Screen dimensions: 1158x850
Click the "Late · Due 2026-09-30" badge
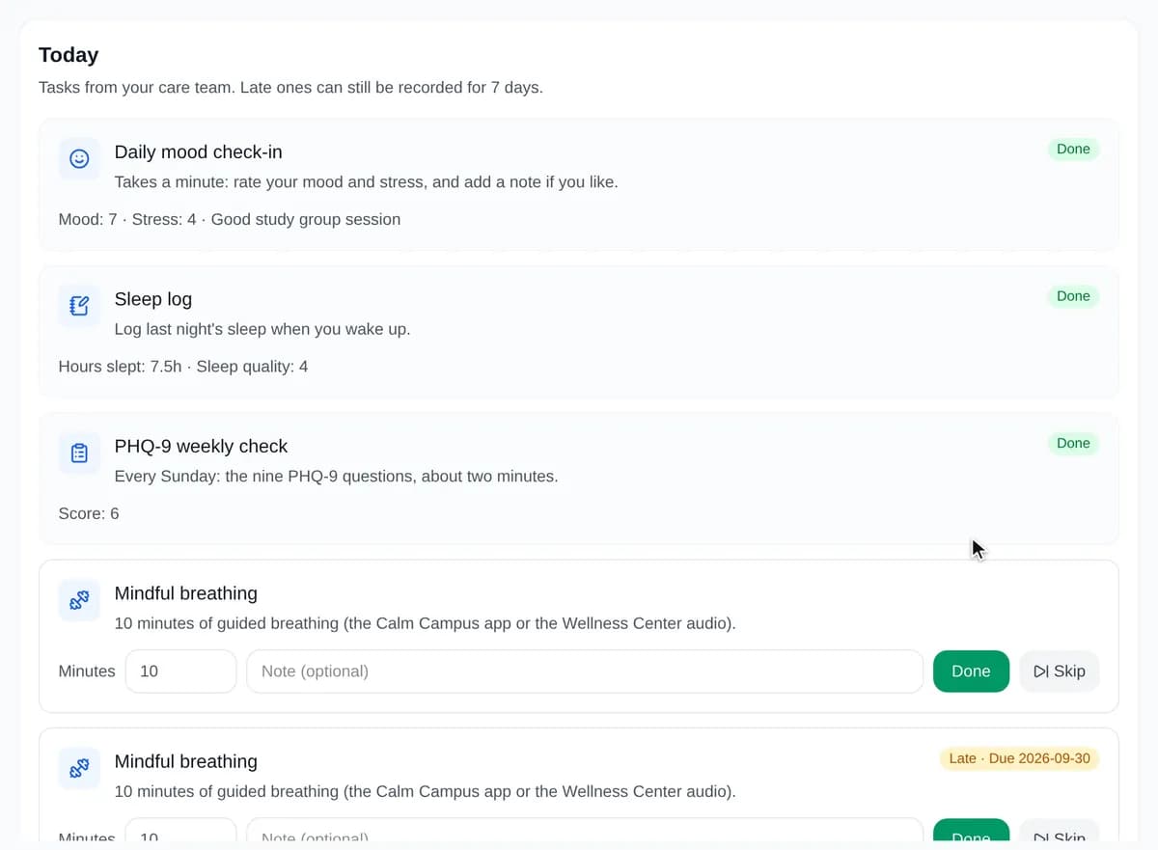[x=1019, y=758]
